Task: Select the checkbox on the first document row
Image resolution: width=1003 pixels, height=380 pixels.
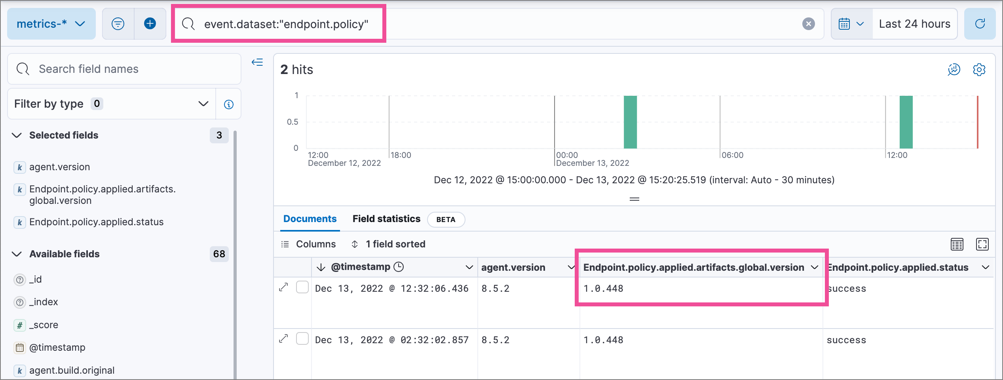Action: [302, 287]
